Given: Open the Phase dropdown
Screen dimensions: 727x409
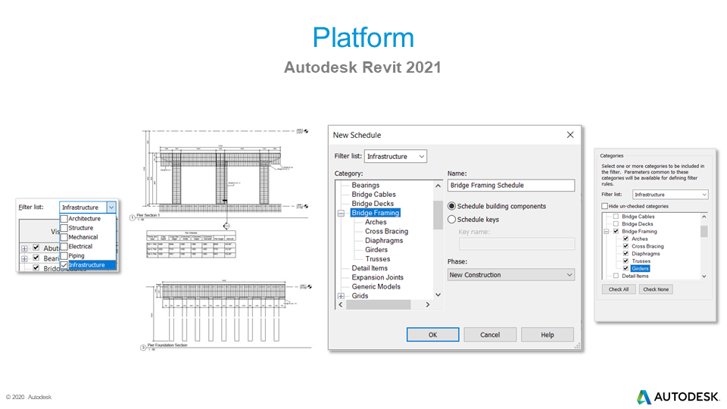Looking at the screenshot, I should pyautogui.click(x=511, y=275).
